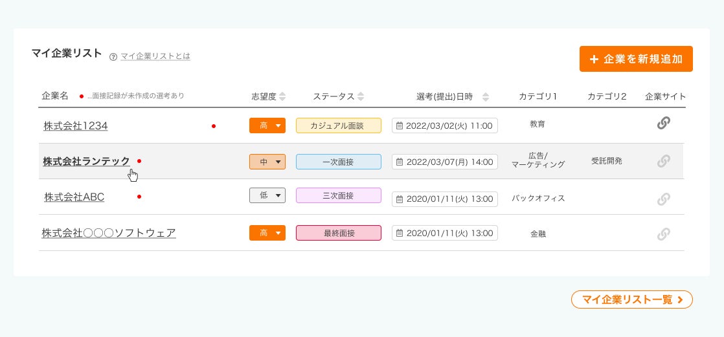Click the 企業を新規追加 button
Image resolution: width=724 pixels, height=337 pixels.
[x=636, y=59]
